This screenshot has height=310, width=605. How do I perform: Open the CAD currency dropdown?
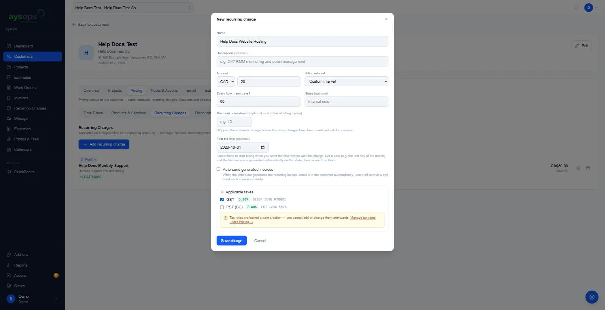pos(226,81)
